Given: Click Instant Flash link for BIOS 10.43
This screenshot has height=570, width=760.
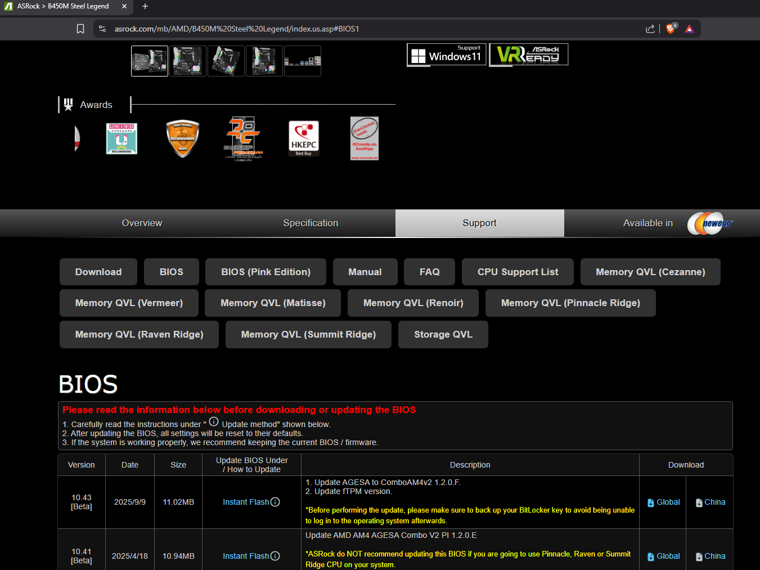Looking at the screenshot, I should (x=246, y=502).
